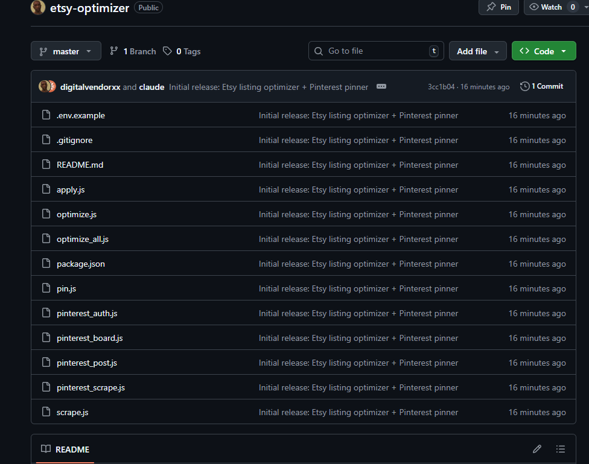The height and width of the screenshot is (464, 589).
Task: Click file icon beside optimize.js
Action: pyautogui.click(x=46, y=214)
